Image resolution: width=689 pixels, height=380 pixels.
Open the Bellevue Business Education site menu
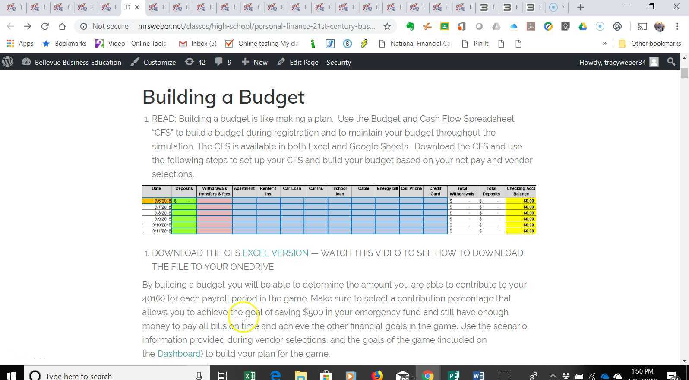(x=72, y=62)
